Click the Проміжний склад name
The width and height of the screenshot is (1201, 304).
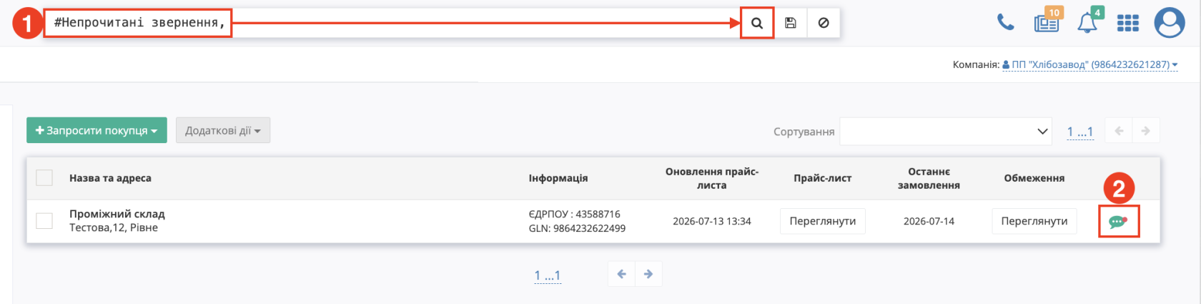pos(117,214)
